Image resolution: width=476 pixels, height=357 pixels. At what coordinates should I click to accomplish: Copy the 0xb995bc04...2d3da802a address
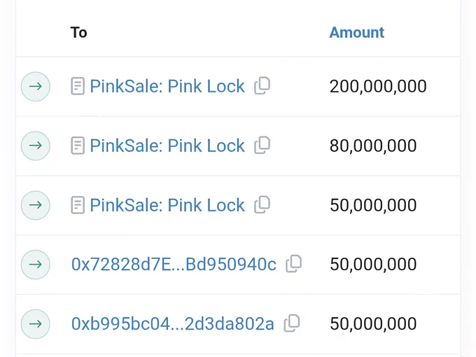point(292,323)
